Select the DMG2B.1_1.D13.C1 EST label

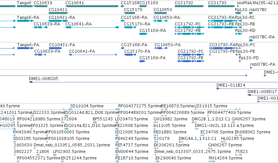click(211, 119)
